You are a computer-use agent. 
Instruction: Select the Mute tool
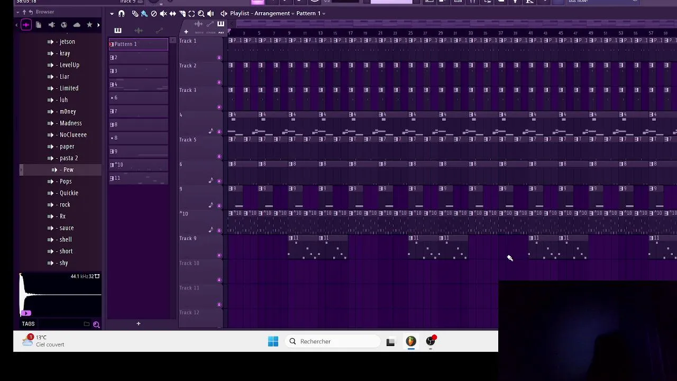(163, 13)
